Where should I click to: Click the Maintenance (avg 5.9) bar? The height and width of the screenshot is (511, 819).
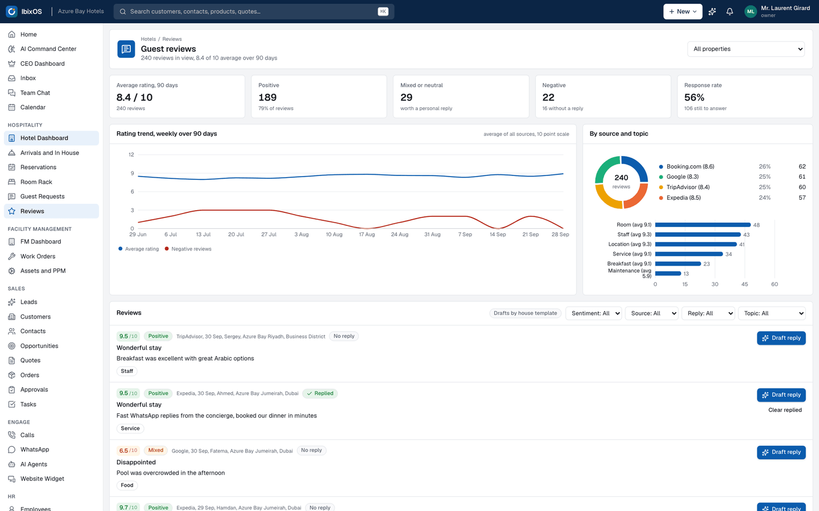668,274
